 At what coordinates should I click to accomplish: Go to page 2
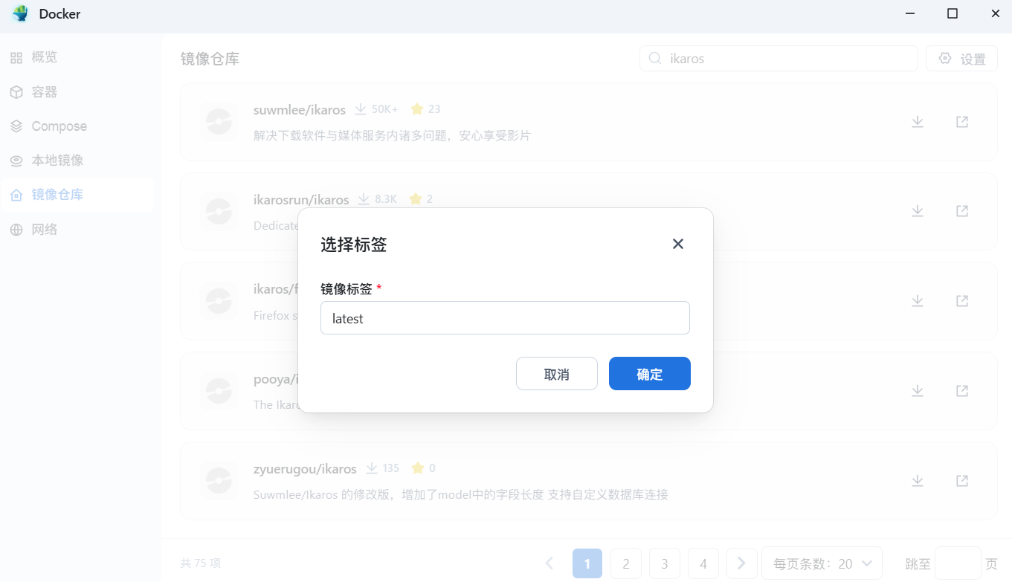point(626,563)
